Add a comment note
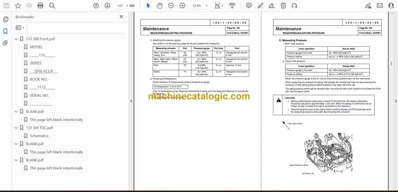Image resolution: width=398 pixels, height=192 pixels. (249, 6)
